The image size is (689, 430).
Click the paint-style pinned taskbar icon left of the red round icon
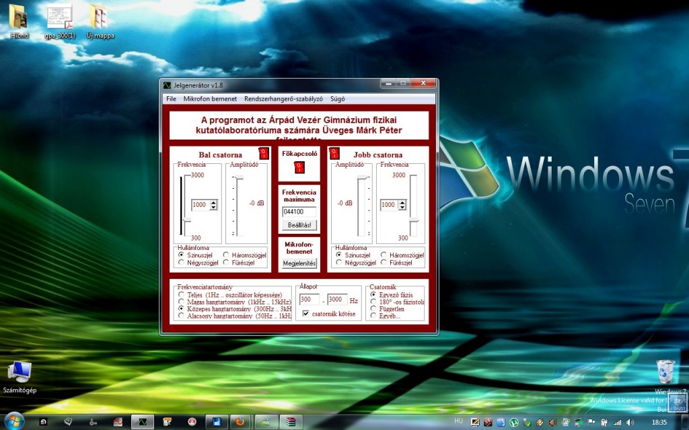pyautogui.click(x=168, y=422)
